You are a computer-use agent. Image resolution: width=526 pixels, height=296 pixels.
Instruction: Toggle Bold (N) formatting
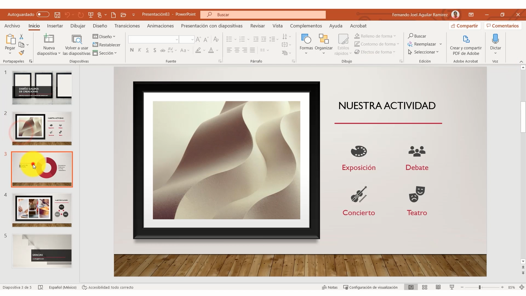132,50
